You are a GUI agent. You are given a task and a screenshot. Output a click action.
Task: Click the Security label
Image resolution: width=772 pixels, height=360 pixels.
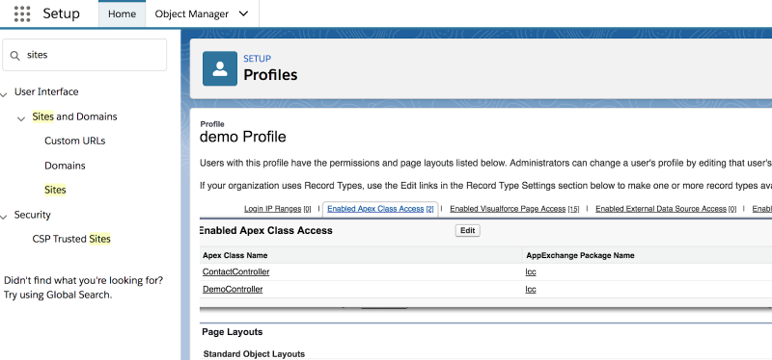click(33, 215)
